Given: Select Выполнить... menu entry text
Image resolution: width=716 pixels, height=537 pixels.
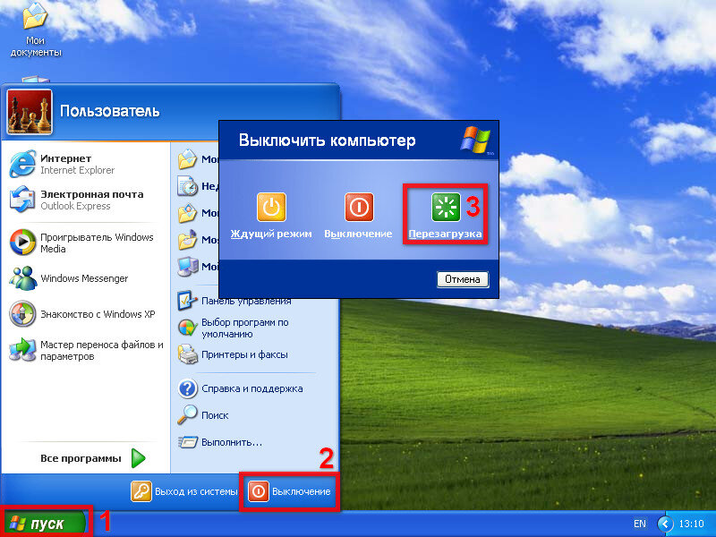Looking at the screenshot, I should click(x=232, y=442).
